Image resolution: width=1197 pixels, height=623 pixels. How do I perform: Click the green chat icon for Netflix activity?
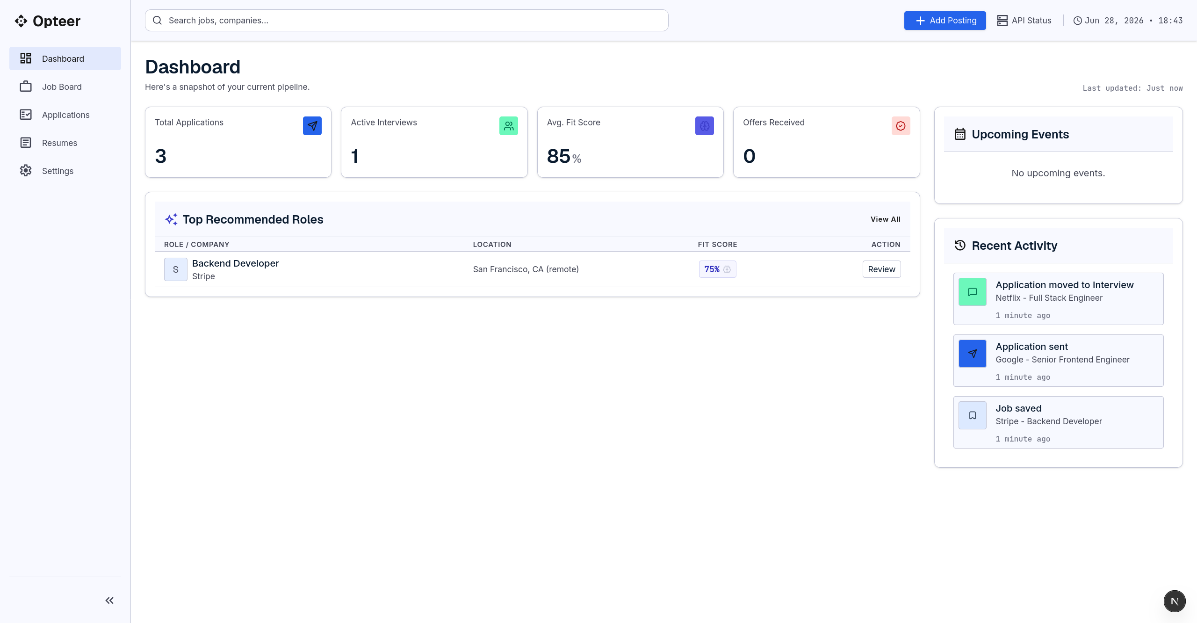(973, 292)
